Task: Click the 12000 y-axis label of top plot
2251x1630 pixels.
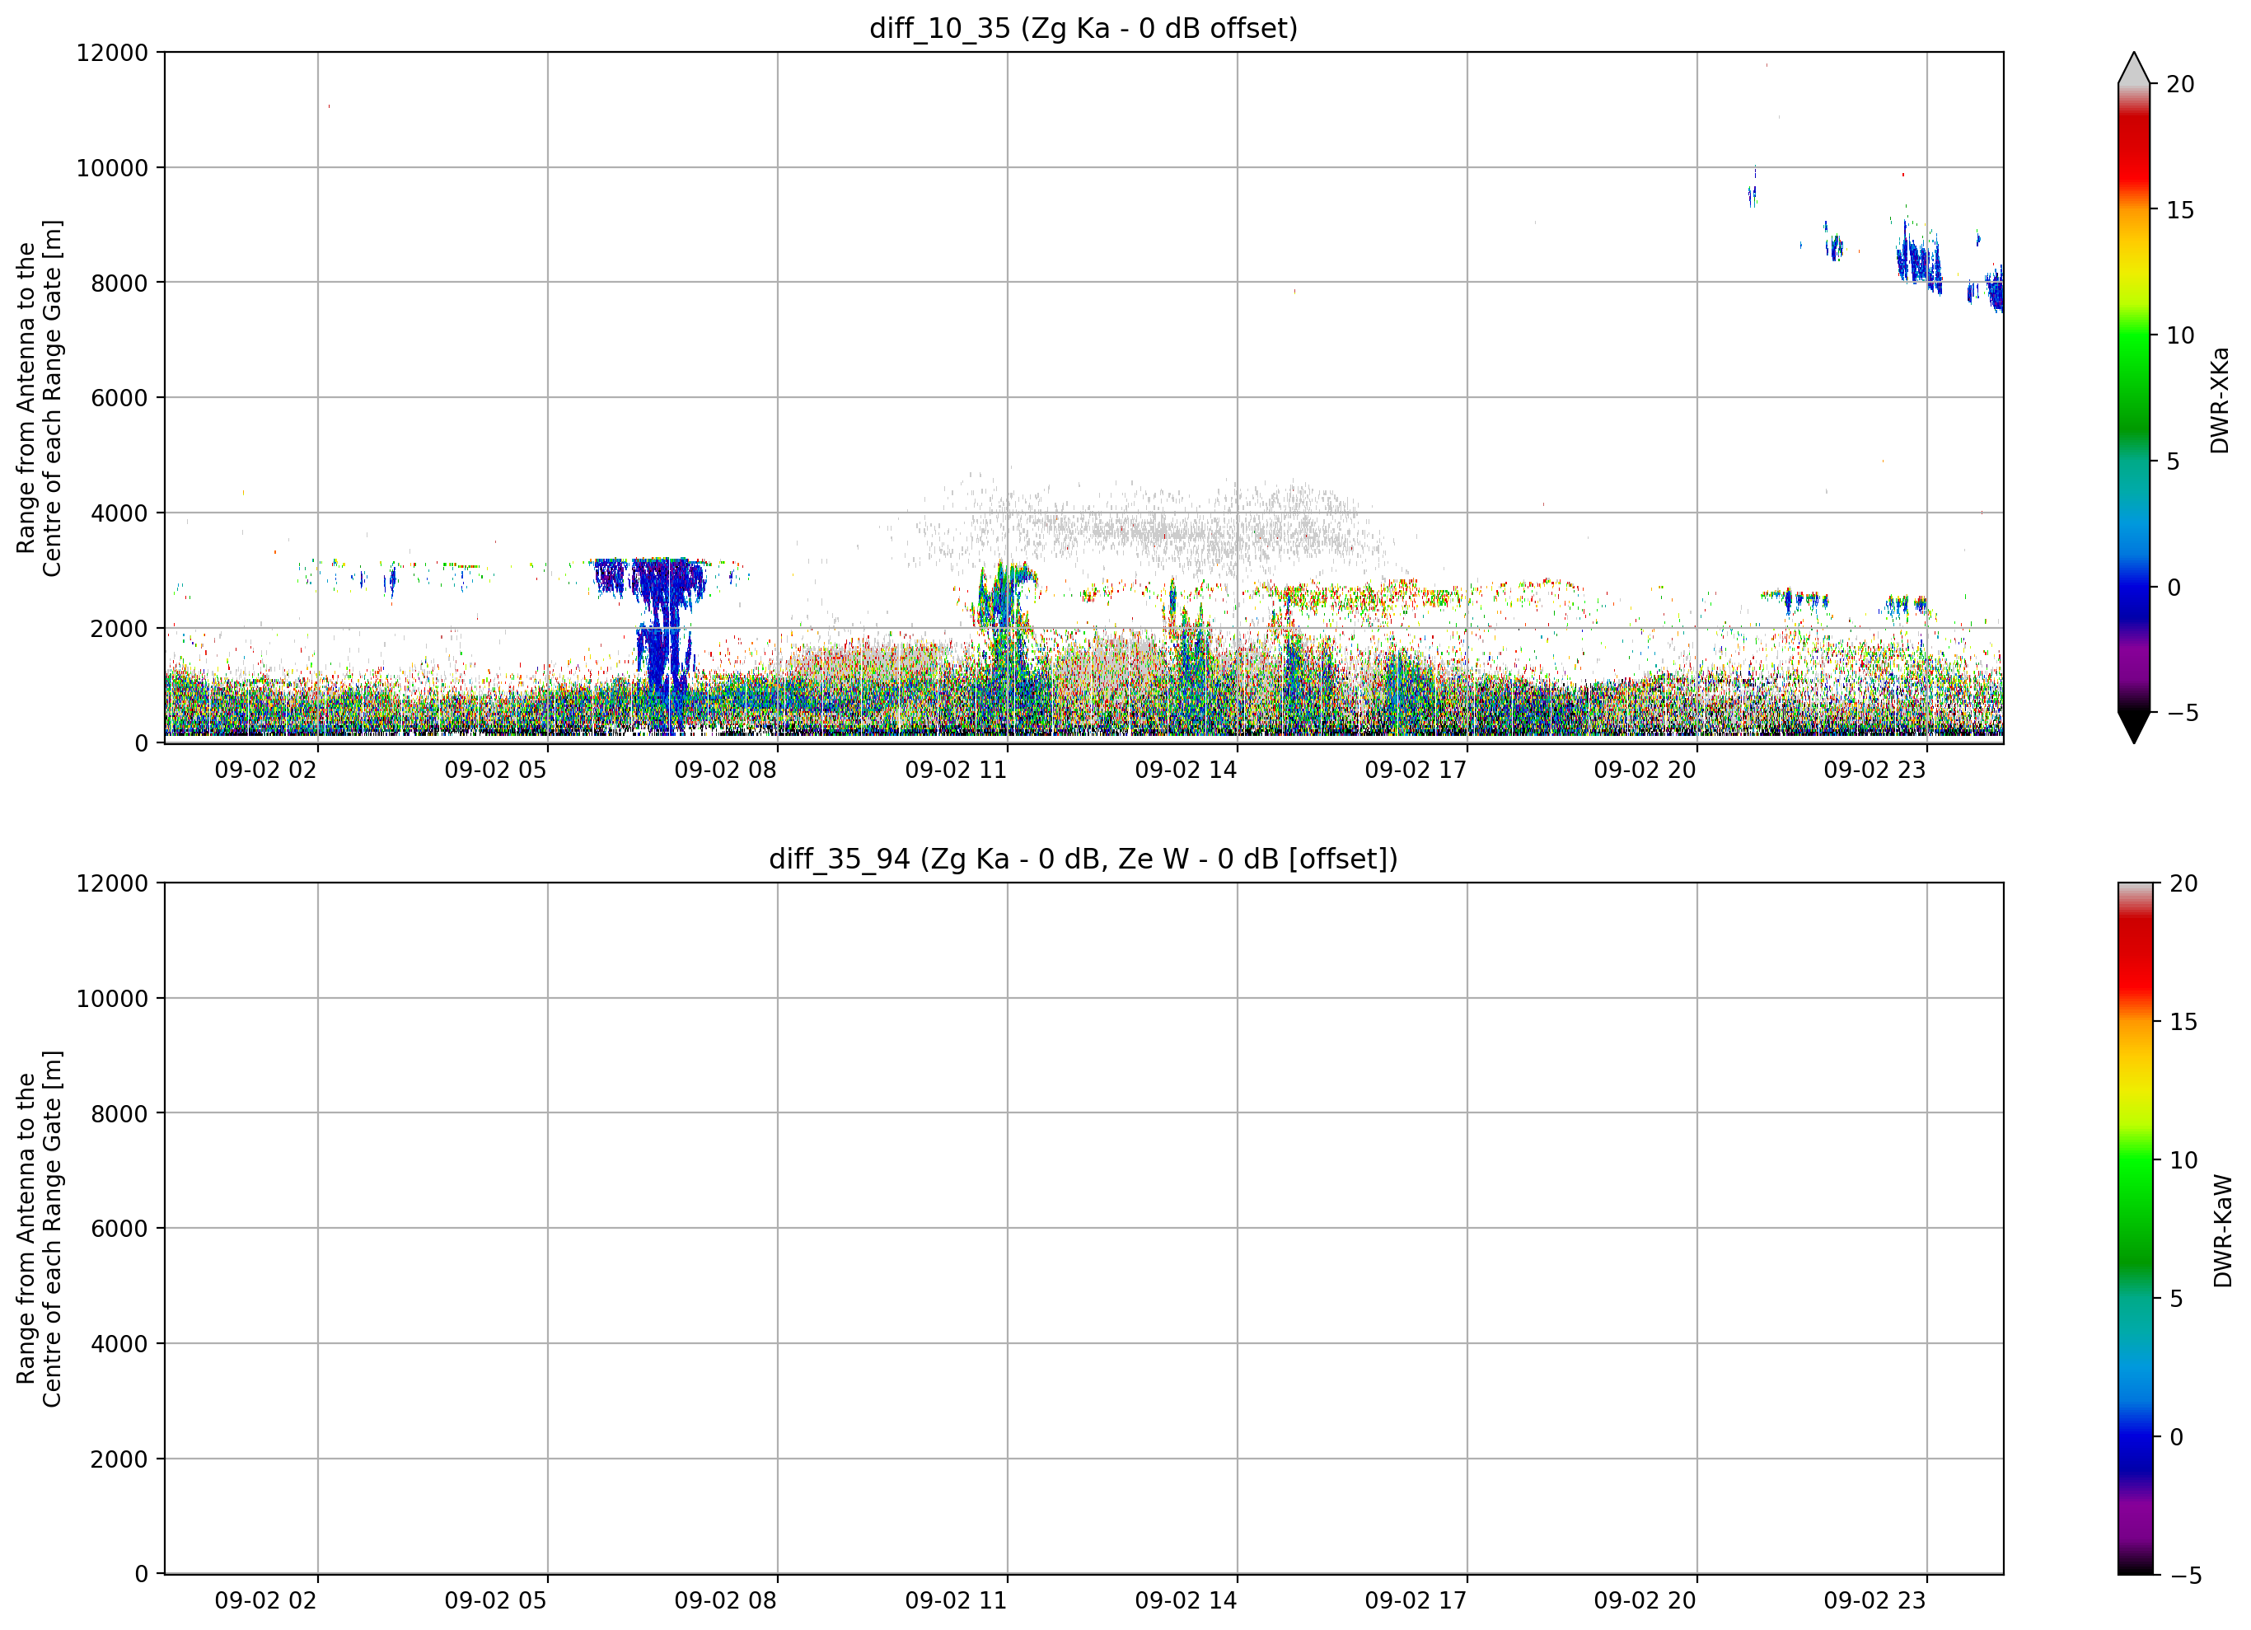Action: 111,53
